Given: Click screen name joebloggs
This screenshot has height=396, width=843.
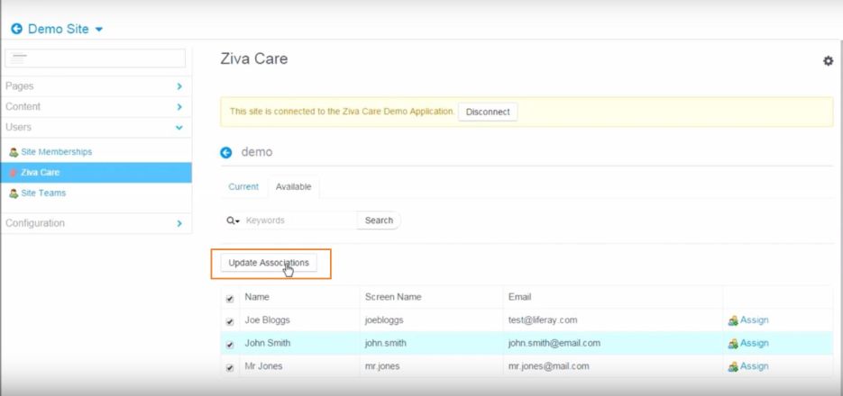Looking at the screenshot, I should click(x=384, y=319).
